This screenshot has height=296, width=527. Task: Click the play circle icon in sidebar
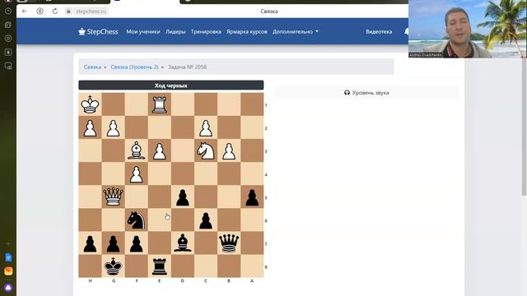pos(8,39)
